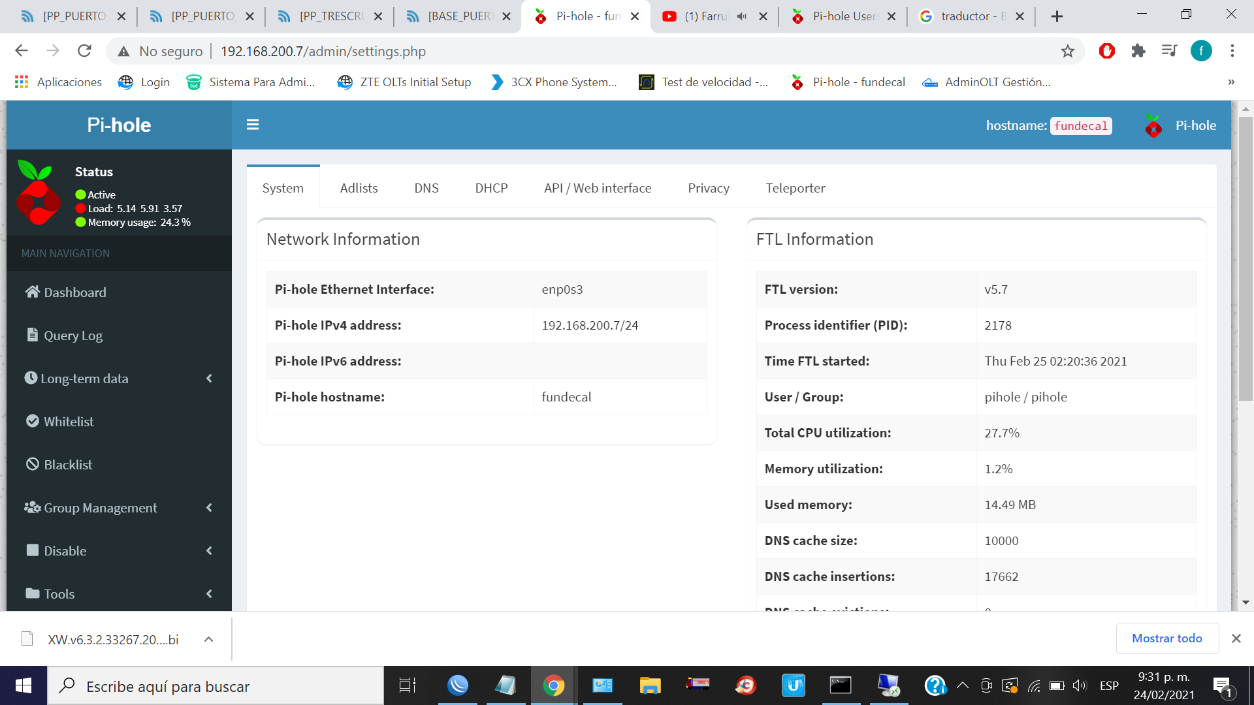
Task: Open the Pi-hole - fundecal bookmark
Action: 847,82
